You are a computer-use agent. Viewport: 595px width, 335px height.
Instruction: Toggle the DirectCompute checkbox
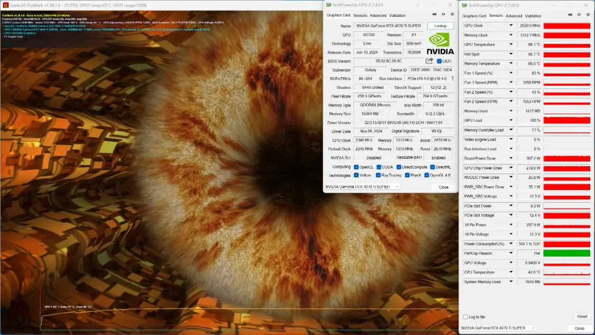coord(399,167)
